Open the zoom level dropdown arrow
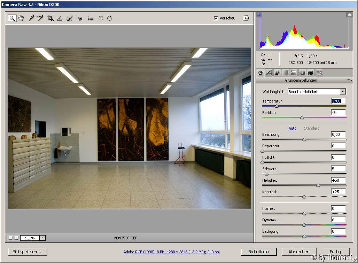This screenshot has width=358, height=263. [x=43, y=238]
